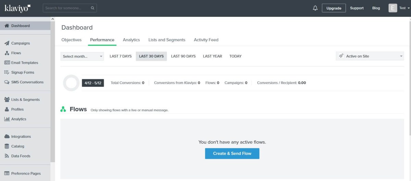
Task: Go to the Lists and Segments tab
Action: coord(167,40)
